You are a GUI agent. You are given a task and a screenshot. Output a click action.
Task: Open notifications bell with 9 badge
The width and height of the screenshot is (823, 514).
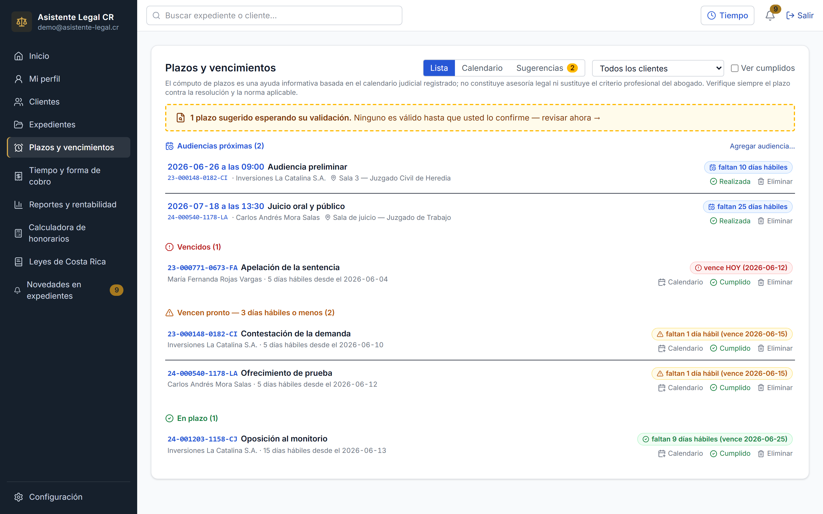pyautogui.click(x=770, y=15)
